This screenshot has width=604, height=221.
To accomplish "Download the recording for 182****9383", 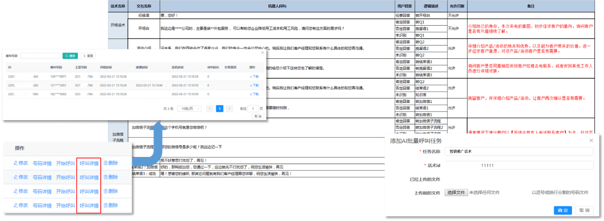I will point(254,94).
